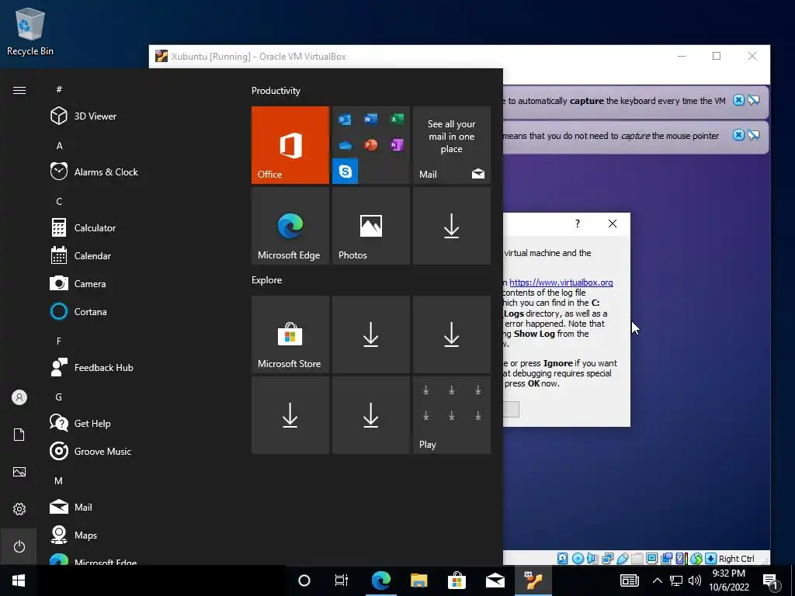Switch to VirtualBox taskbar icon

click(533, 580)
